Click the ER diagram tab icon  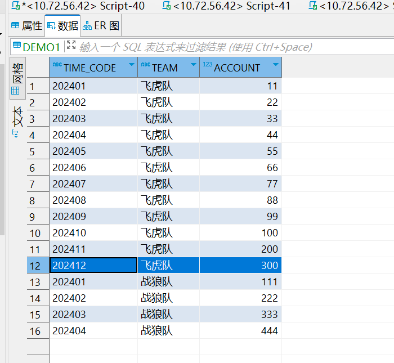(87, 26)
